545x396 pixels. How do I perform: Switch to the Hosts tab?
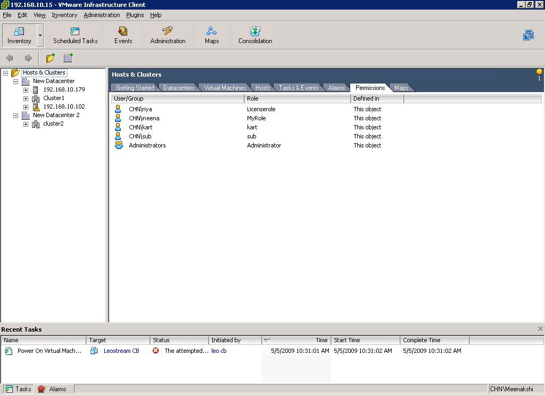(262, 88)
